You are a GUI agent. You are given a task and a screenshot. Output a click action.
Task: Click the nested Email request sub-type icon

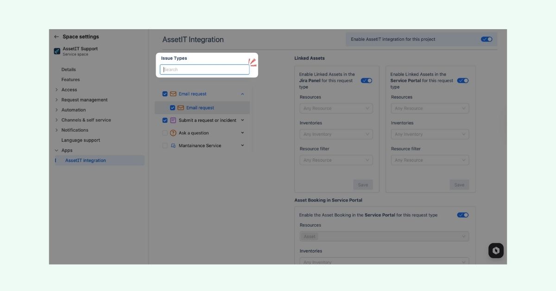tap(180, 108)
